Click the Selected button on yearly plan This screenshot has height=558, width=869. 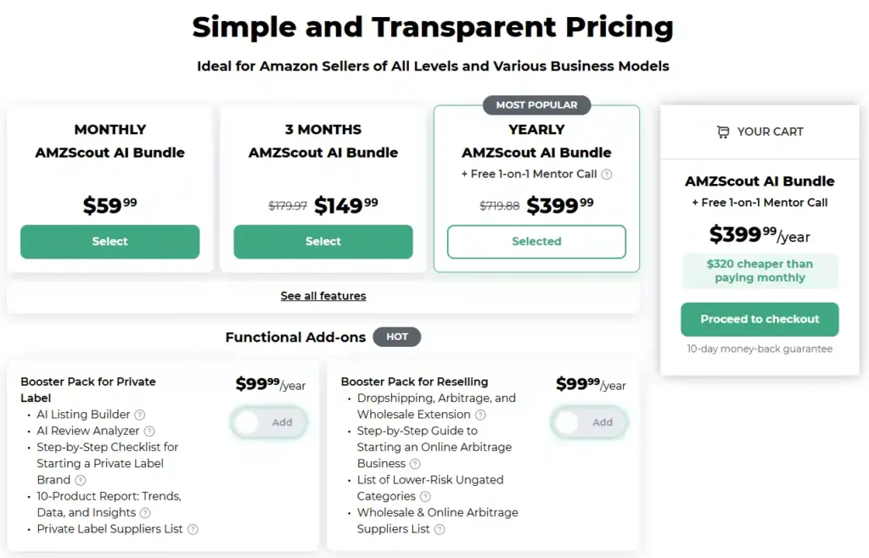click(x=536, y=242)
